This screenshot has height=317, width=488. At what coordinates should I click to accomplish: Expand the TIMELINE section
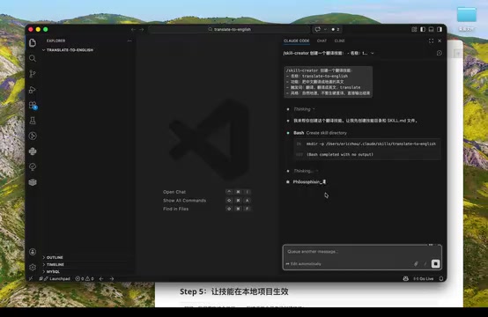coord(53,265)
